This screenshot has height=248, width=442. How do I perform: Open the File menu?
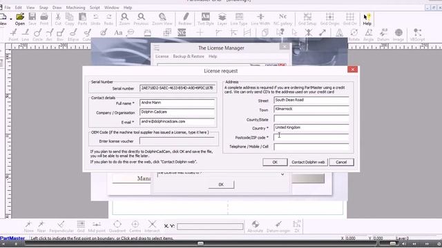click(8, 8)
